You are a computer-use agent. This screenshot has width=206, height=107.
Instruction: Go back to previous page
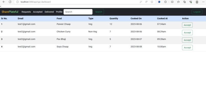click(x=4, y=2)
